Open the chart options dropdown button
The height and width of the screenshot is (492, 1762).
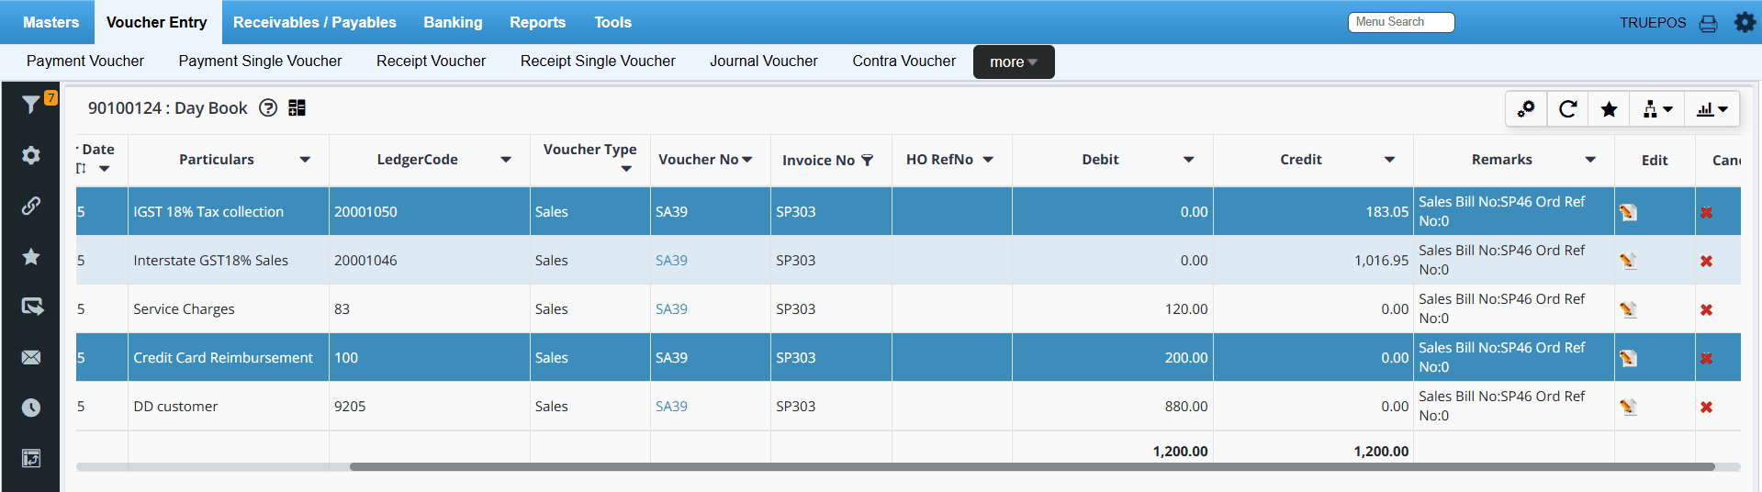pyautogui.click(x=1712, y=108)
